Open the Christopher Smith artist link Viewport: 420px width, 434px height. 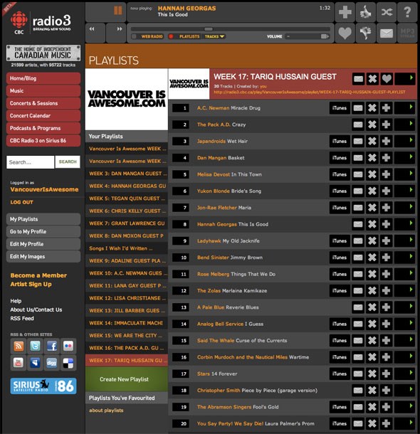point(219,391)
